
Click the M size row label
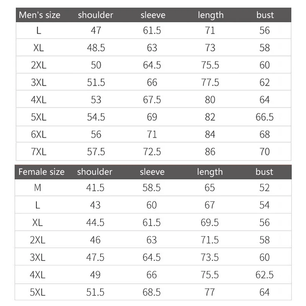(37, 188)
